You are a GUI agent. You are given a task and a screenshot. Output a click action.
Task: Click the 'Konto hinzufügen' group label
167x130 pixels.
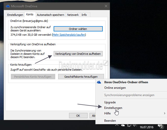coord(21,65)
